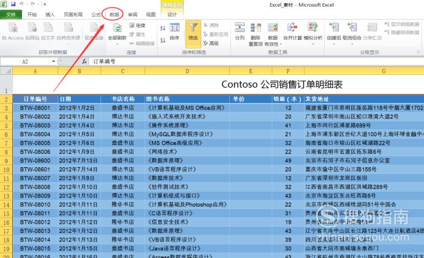Image resolution: width=424 pixels, height=258 pixels.
Task: Click the Name Box showing A2
Action: click(x=25, y=62)
